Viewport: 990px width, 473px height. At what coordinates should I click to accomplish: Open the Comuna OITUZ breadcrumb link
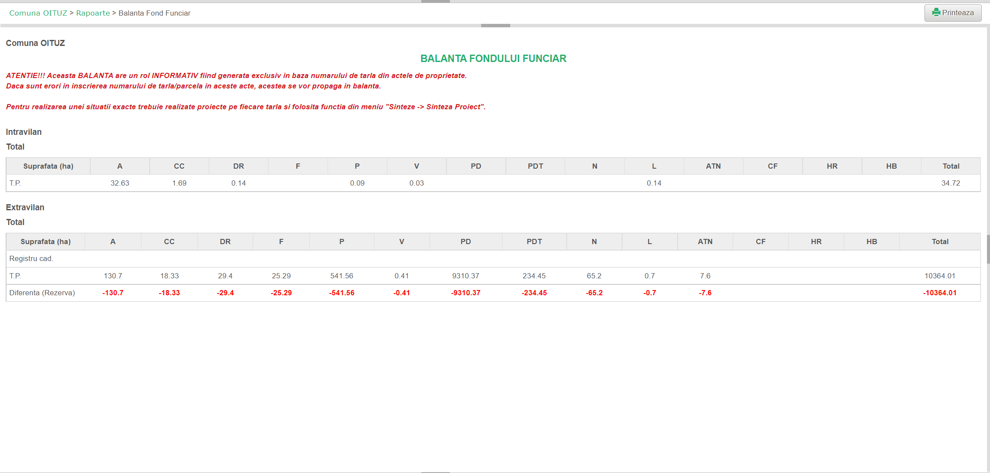38,13
